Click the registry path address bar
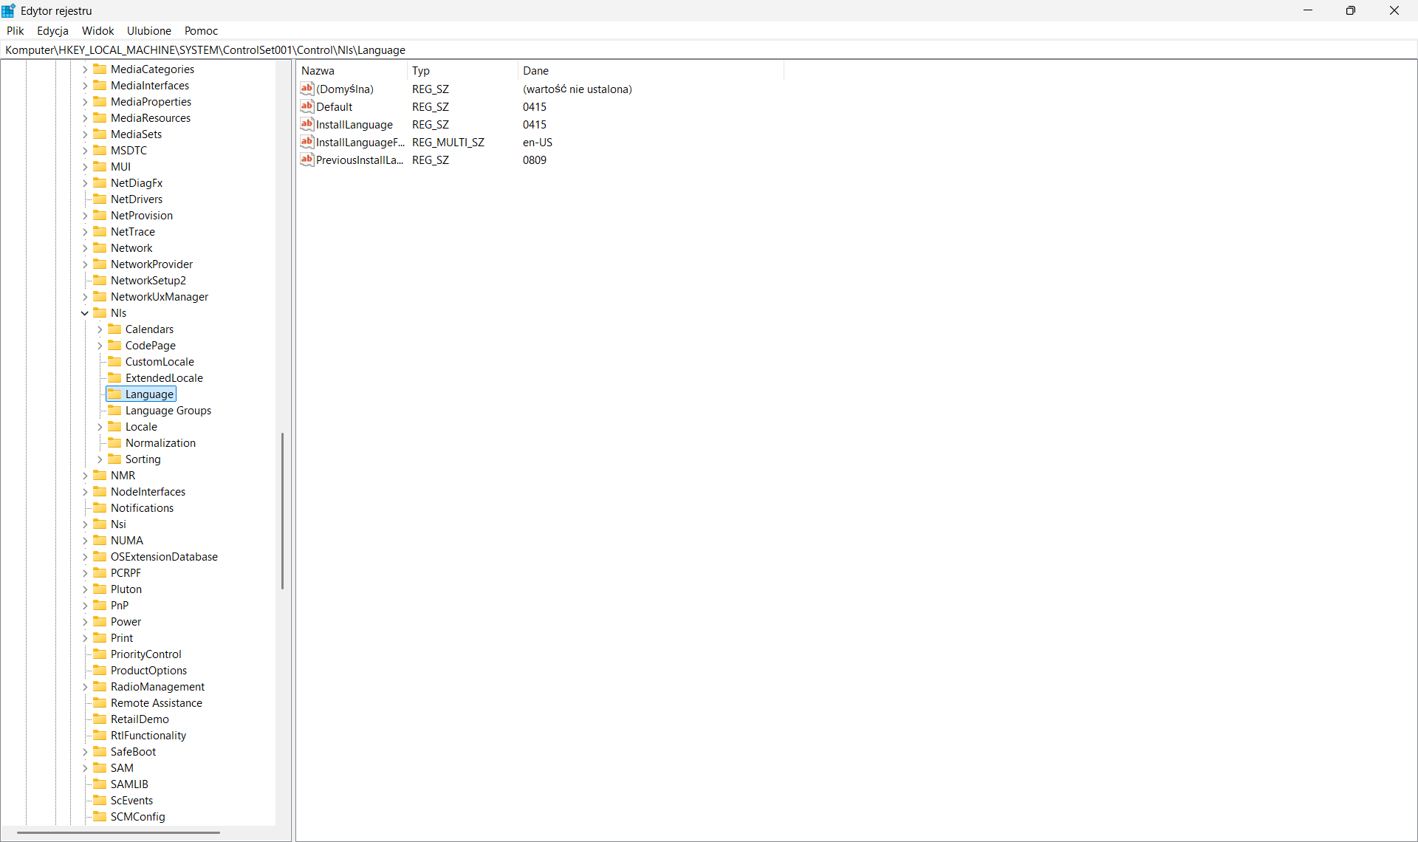 (709, 49)
